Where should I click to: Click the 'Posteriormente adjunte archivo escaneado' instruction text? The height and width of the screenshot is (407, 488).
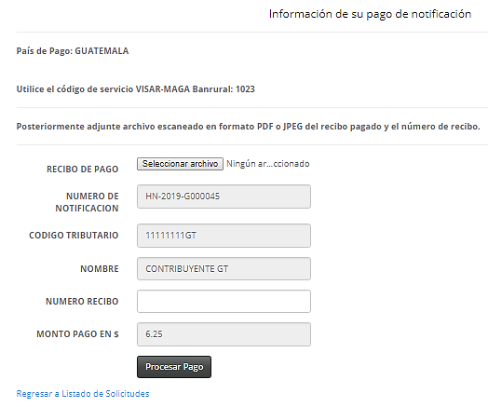pos(248,127)
